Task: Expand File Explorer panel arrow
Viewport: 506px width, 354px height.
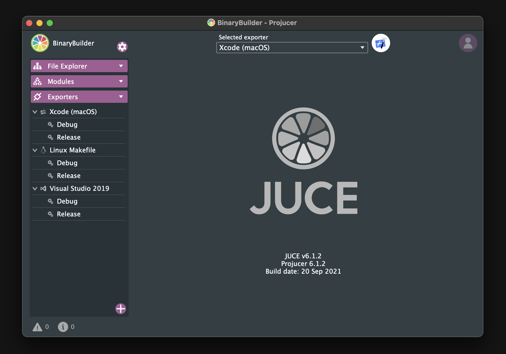Action: 121,66
